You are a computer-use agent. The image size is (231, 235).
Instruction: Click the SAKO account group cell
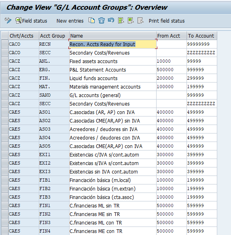pyautogui.click(x=54, y=95)
